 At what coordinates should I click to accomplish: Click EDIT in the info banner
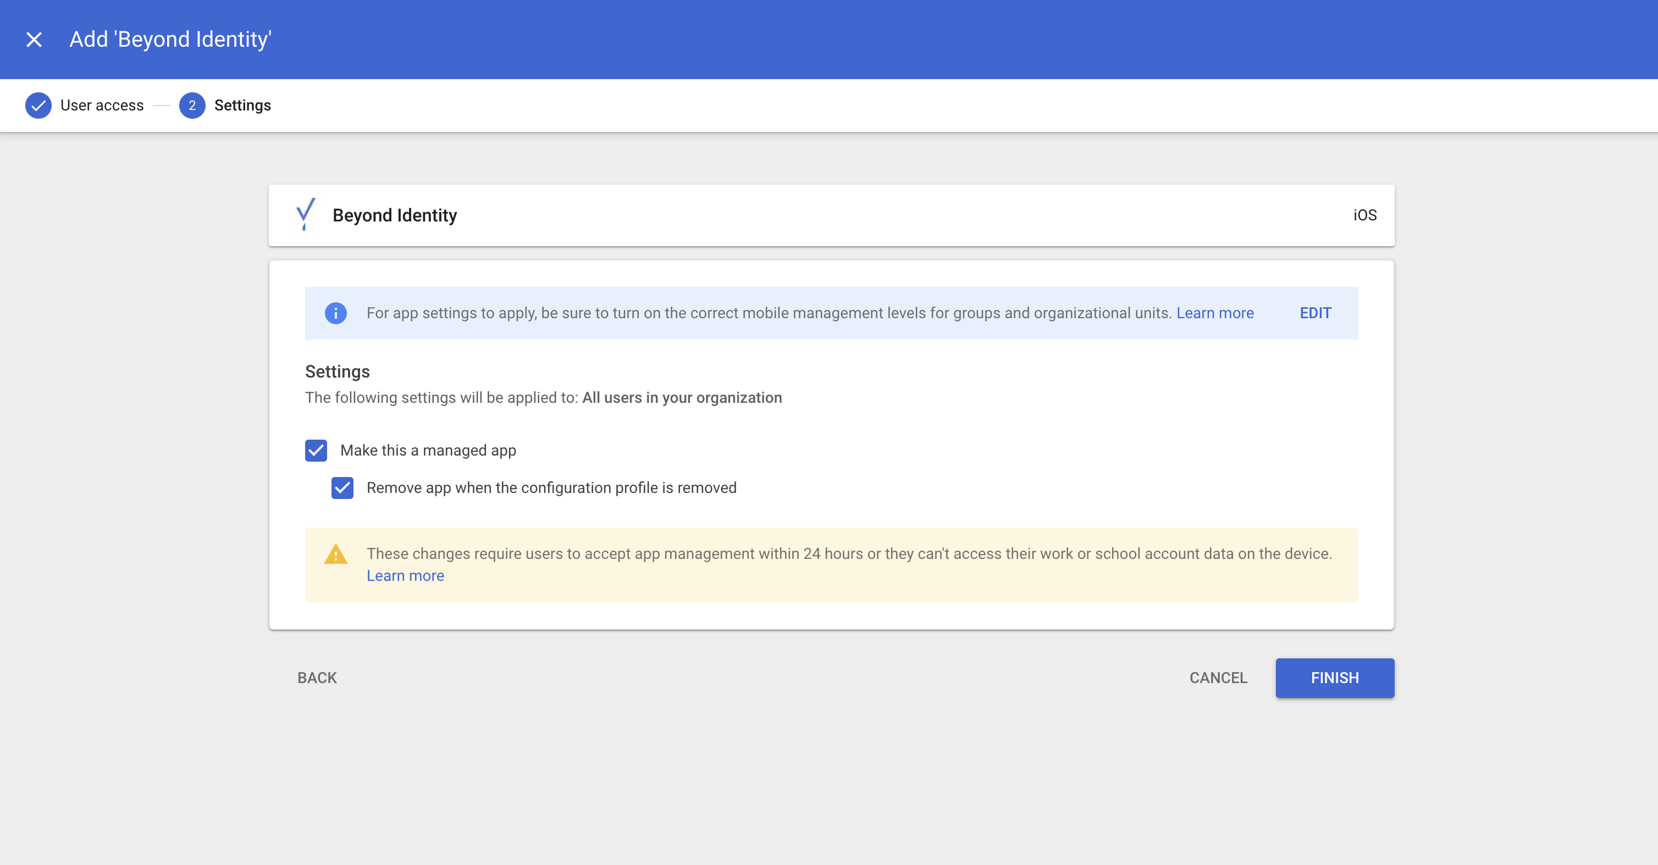[x=1315, y=313]
